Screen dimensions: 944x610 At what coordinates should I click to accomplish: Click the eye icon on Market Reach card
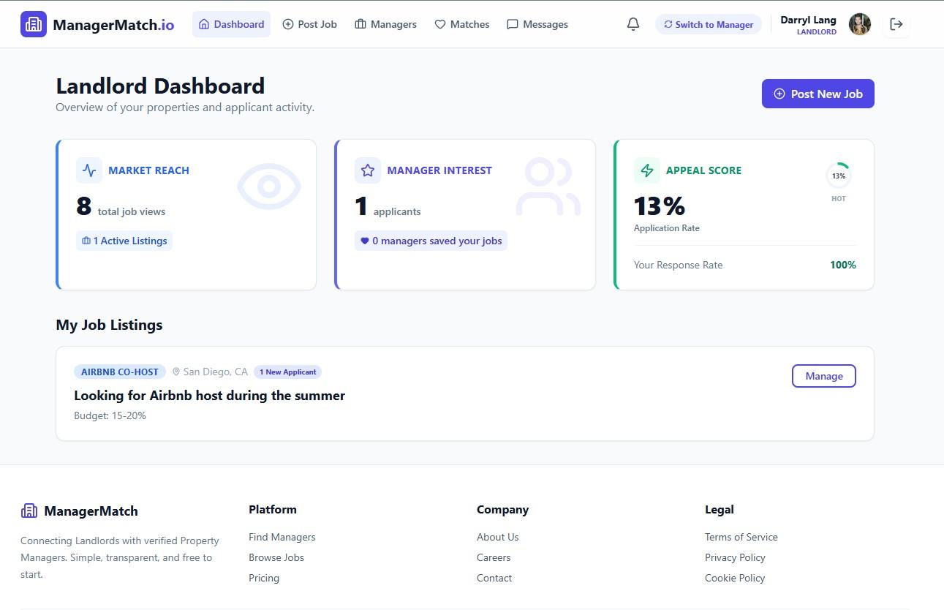click(268, 186)
